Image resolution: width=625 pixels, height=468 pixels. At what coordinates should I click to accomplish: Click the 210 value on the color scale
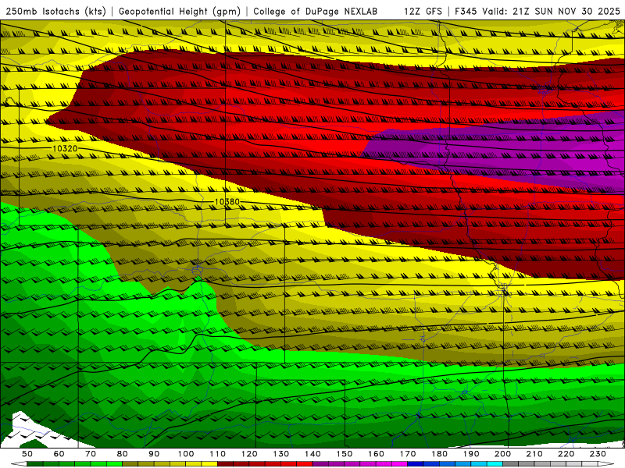click(x=534, y=454)
